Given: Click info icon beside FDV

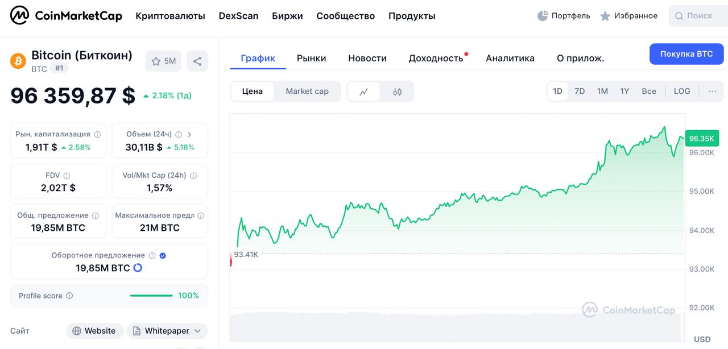Looking at the screenshot, I should point(67,176).
